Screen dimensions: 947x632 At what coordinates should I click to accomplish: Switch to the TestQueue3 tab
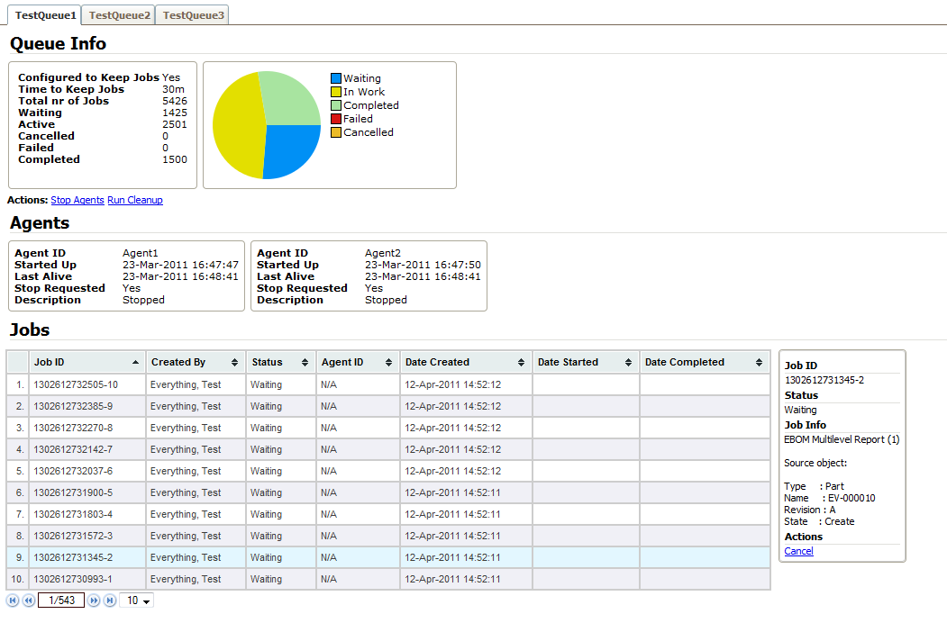191,14
